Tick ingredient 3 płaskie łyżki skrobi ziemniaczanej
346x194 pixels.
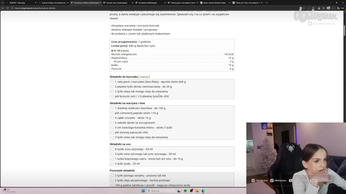[x=112, y=86]
